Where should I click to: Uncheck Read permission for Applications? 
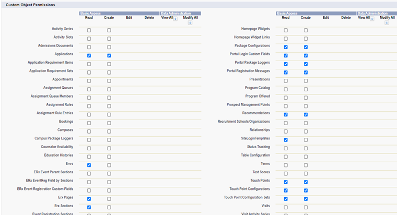[x=89, y=55]
